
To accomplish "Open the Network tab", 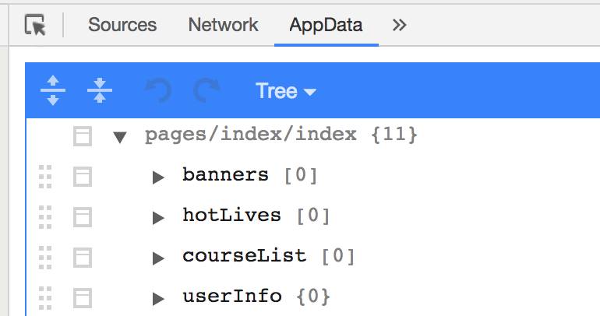I will [223, 25].
